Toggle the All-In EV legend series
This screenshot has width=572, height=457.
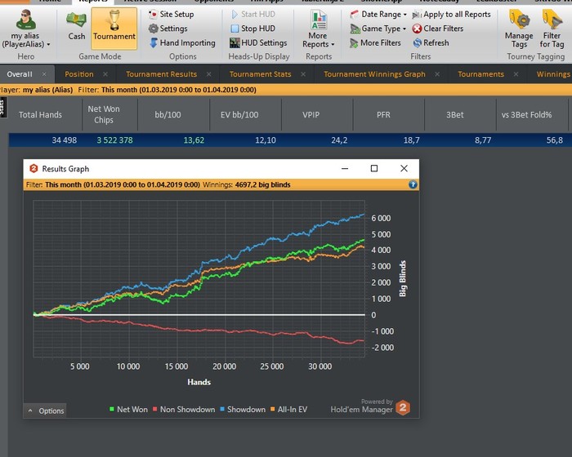pos(288,409)
